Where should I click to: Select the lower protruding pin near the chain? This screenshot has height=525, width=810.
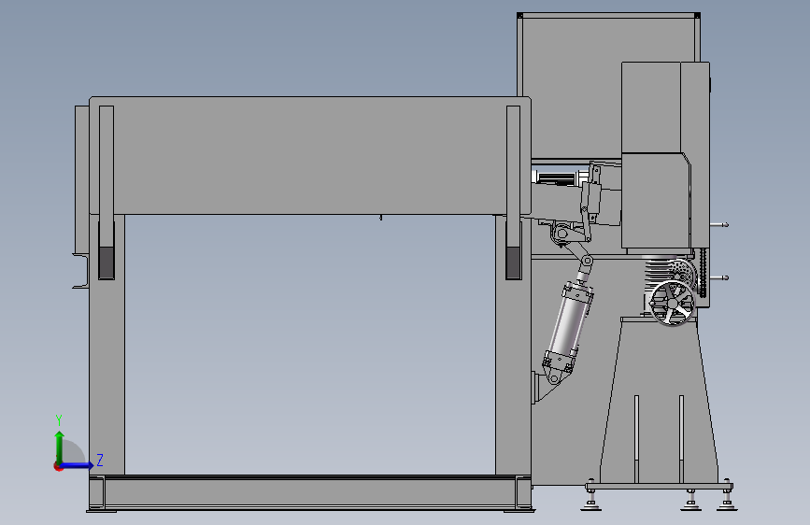tap(719, 278)
